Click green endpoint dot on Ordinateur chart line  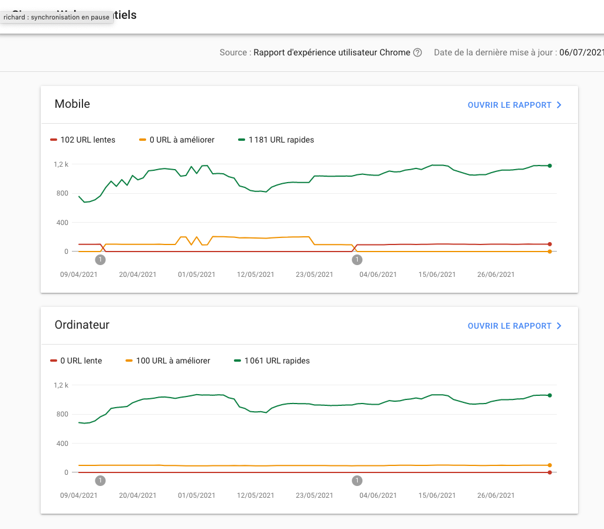[550, 395]
